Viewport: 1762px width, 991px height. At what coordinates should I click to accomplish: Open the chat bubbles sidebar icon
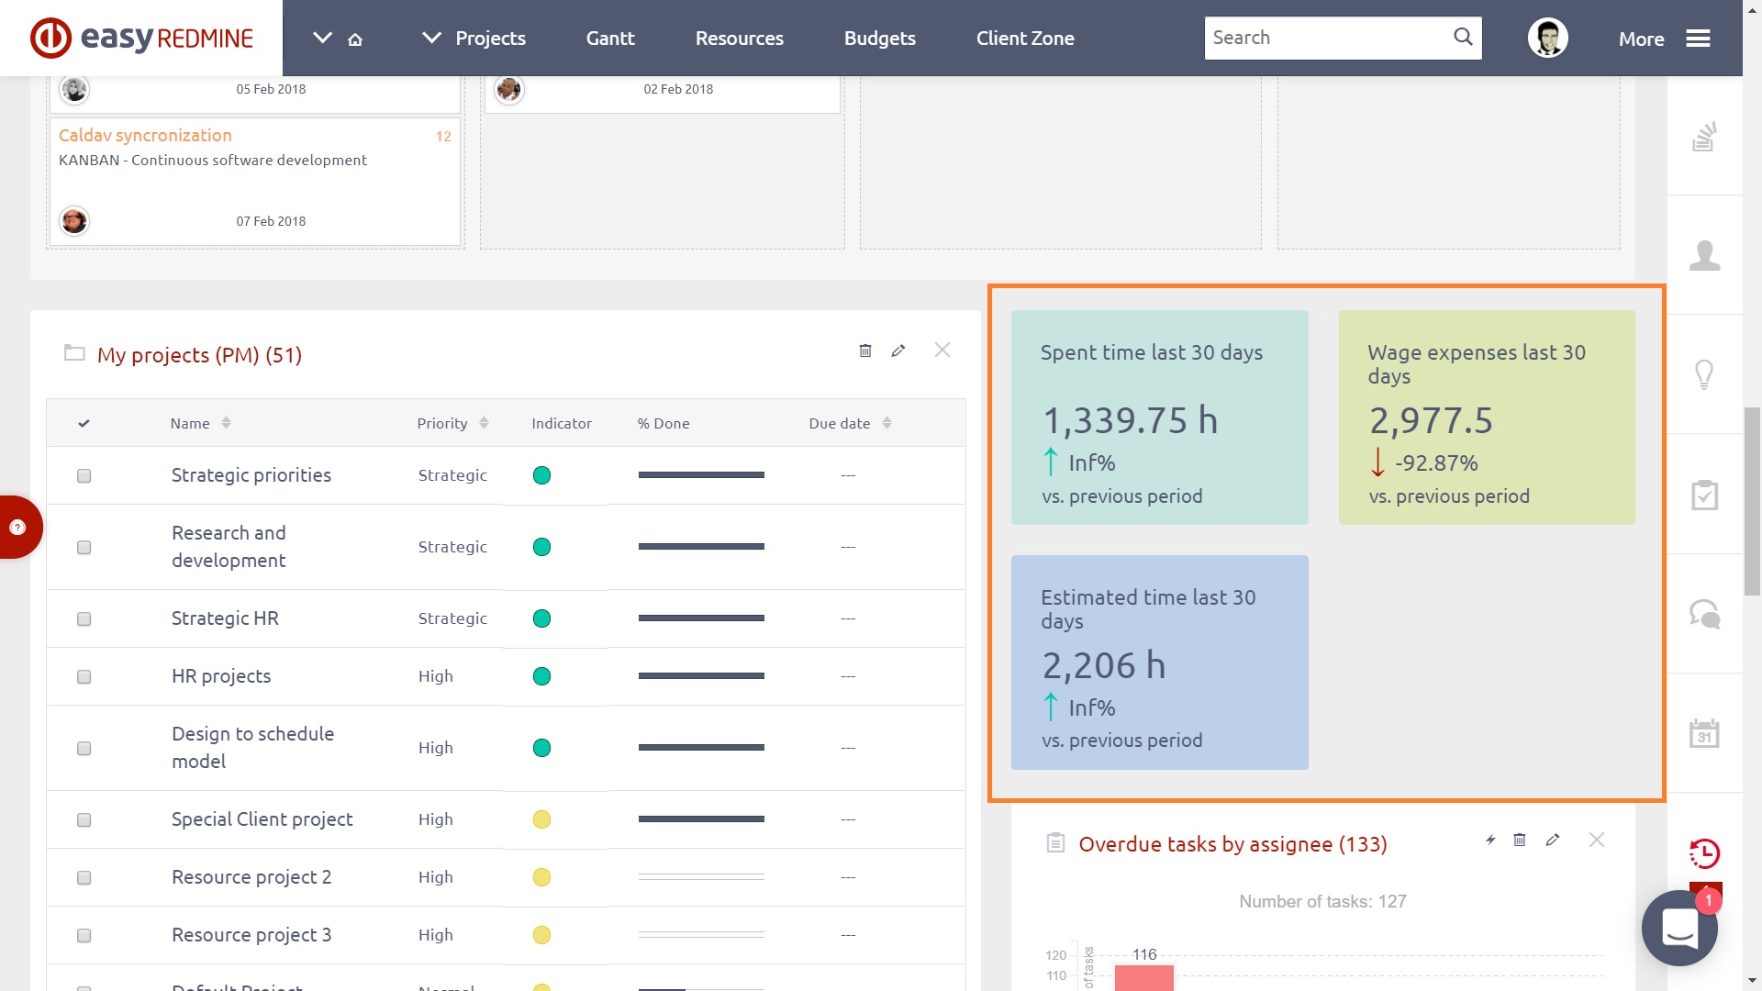point(1704,614)
